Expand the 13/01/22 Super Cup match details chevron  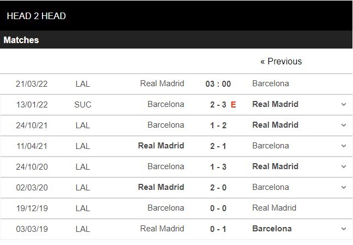[x=344, y=104]
